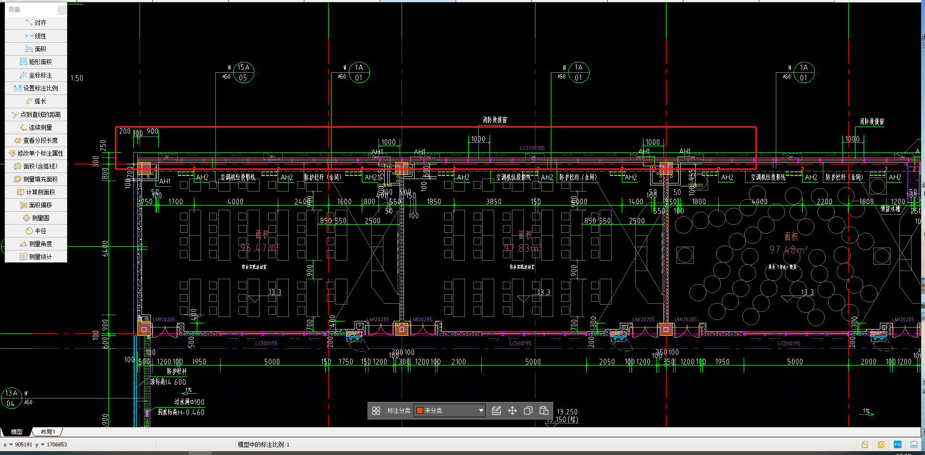Image resolution: width=925 pixels, height=455 pixels.
Task: Click the 15A/05 section bubble
Action: pos(243,72)
